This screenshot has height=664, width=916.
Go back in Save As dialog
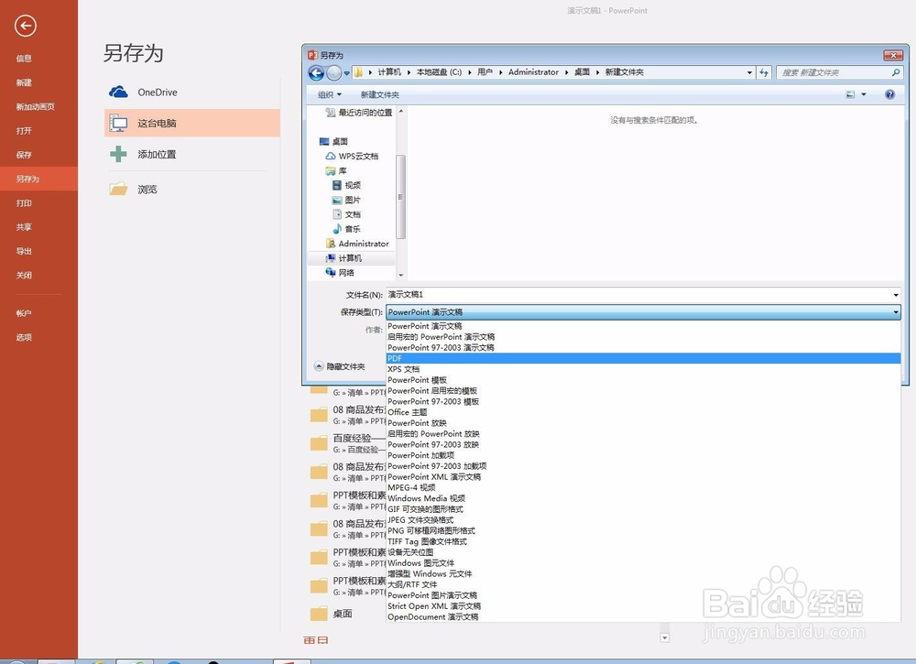316,72
